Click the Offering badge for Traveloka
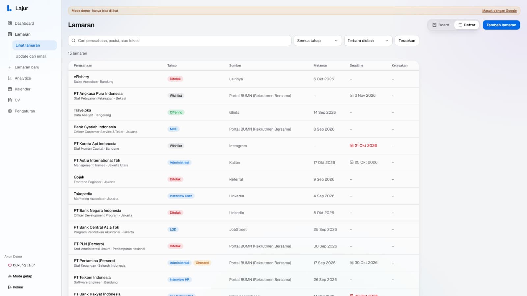Screen dimensions: 527x296 176,112
